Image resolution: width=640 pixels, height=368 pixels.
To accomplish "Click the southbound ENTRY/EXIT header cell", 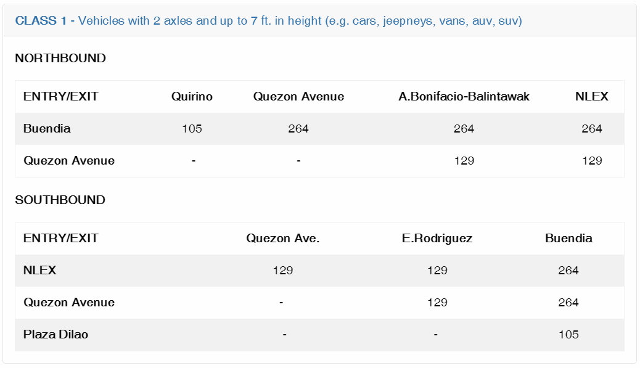I will pos(61,238).
